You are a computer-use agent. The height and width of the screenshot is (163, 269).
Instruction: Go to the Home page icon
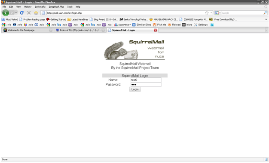(x=36, y=13)
